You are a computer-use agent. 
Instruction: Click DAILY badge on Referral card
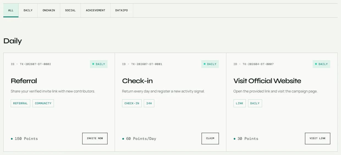[99, 64]
